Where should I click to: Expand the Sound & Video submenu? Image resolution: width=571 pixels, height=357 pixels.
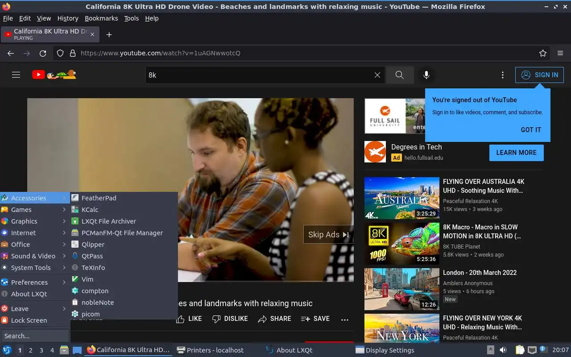click(x=35, y=256)
